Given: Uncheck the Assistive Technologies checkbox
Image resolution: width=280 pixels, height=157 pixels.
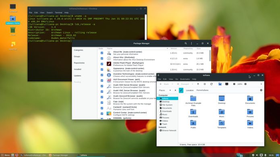Looking at the screenshot, I should click(102, 75).
